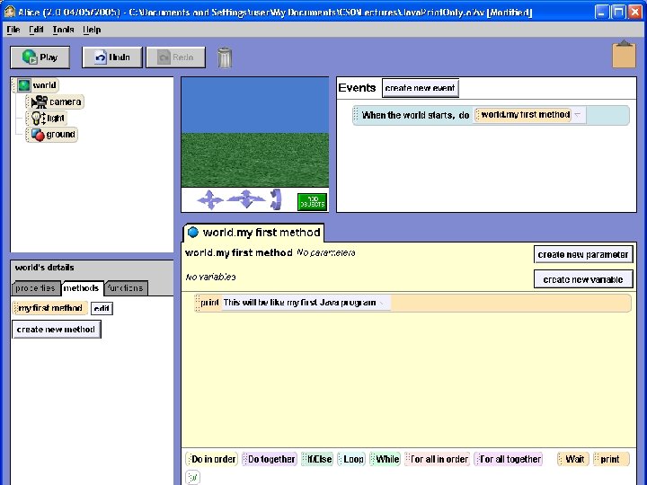Select the camera object
Image resolution: width=647 pixels, height=485 pixels.
coord(56,101)
